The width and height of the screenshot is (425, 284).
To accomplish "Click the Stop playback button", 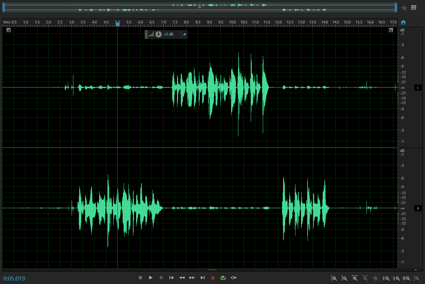I will click(140, 278).
